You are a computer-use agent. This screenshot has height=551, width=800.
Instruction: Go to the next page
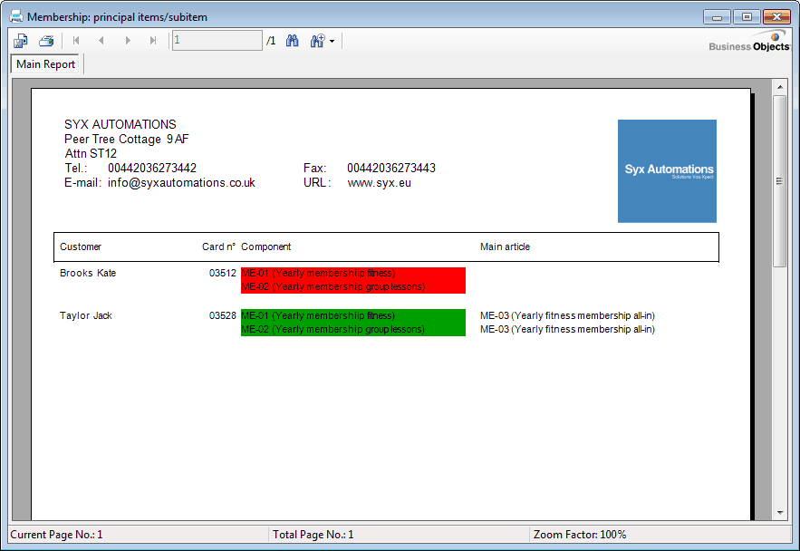(128, 41)
